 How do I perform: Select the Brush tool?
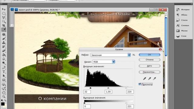coord(4,38)
